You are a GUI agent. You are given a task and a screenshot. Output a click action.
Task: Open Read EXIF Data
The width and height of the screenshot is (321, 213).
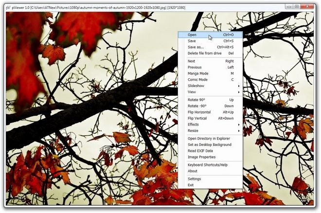(200, 151)
